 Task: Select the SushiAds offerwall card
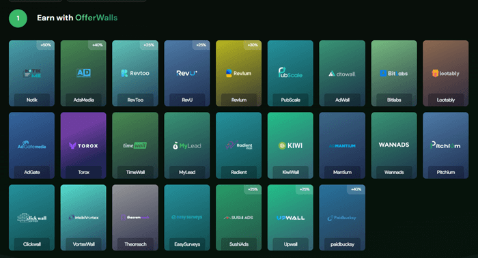(239, 218)
